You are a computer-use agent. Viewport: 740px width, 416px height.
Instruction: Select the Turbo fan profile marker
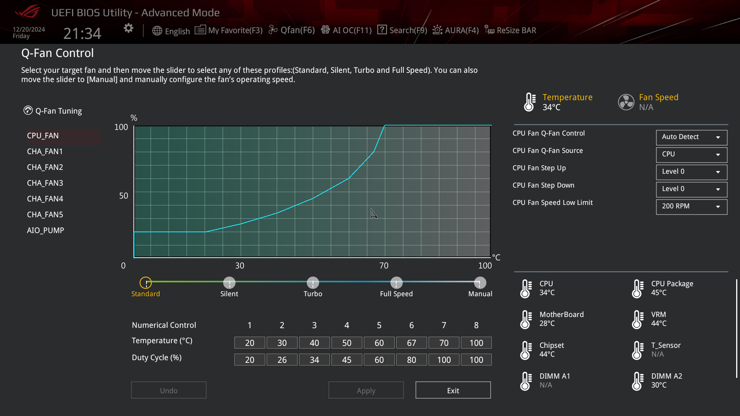(x=313, y=282)
